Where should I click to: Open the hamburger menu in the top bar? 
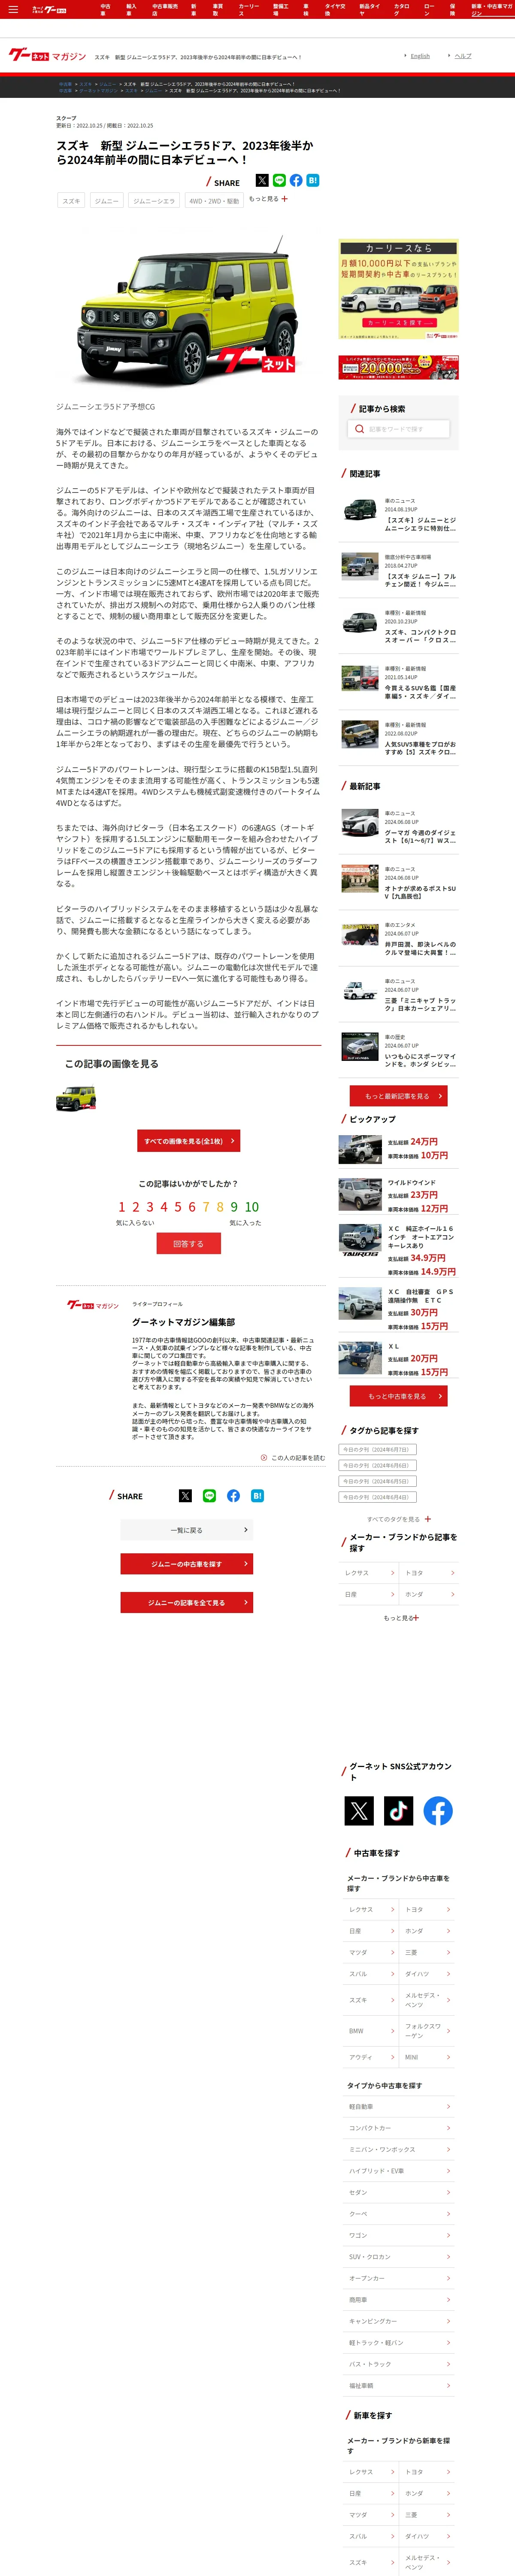coord(13,9)
